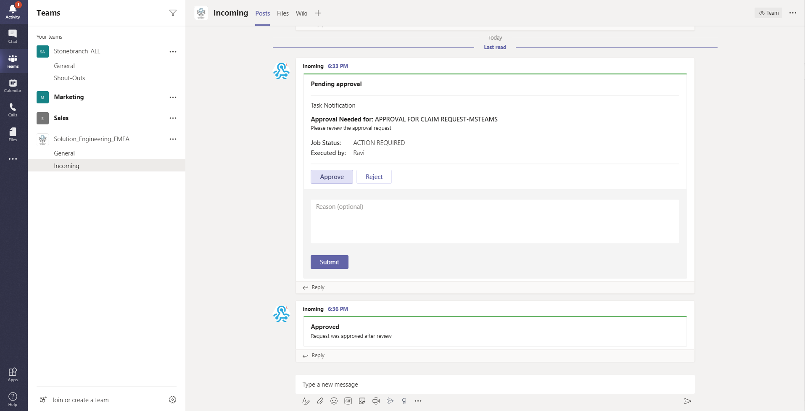The image size is (805, 411).
Task: Open channel more options ellipsis top right
Action: 793,13
